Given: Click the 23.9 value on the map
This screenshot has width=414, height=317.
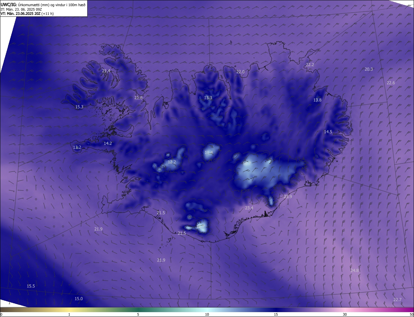Looking at the screenshot, I should pyautogui.click(x=288, y=196).
